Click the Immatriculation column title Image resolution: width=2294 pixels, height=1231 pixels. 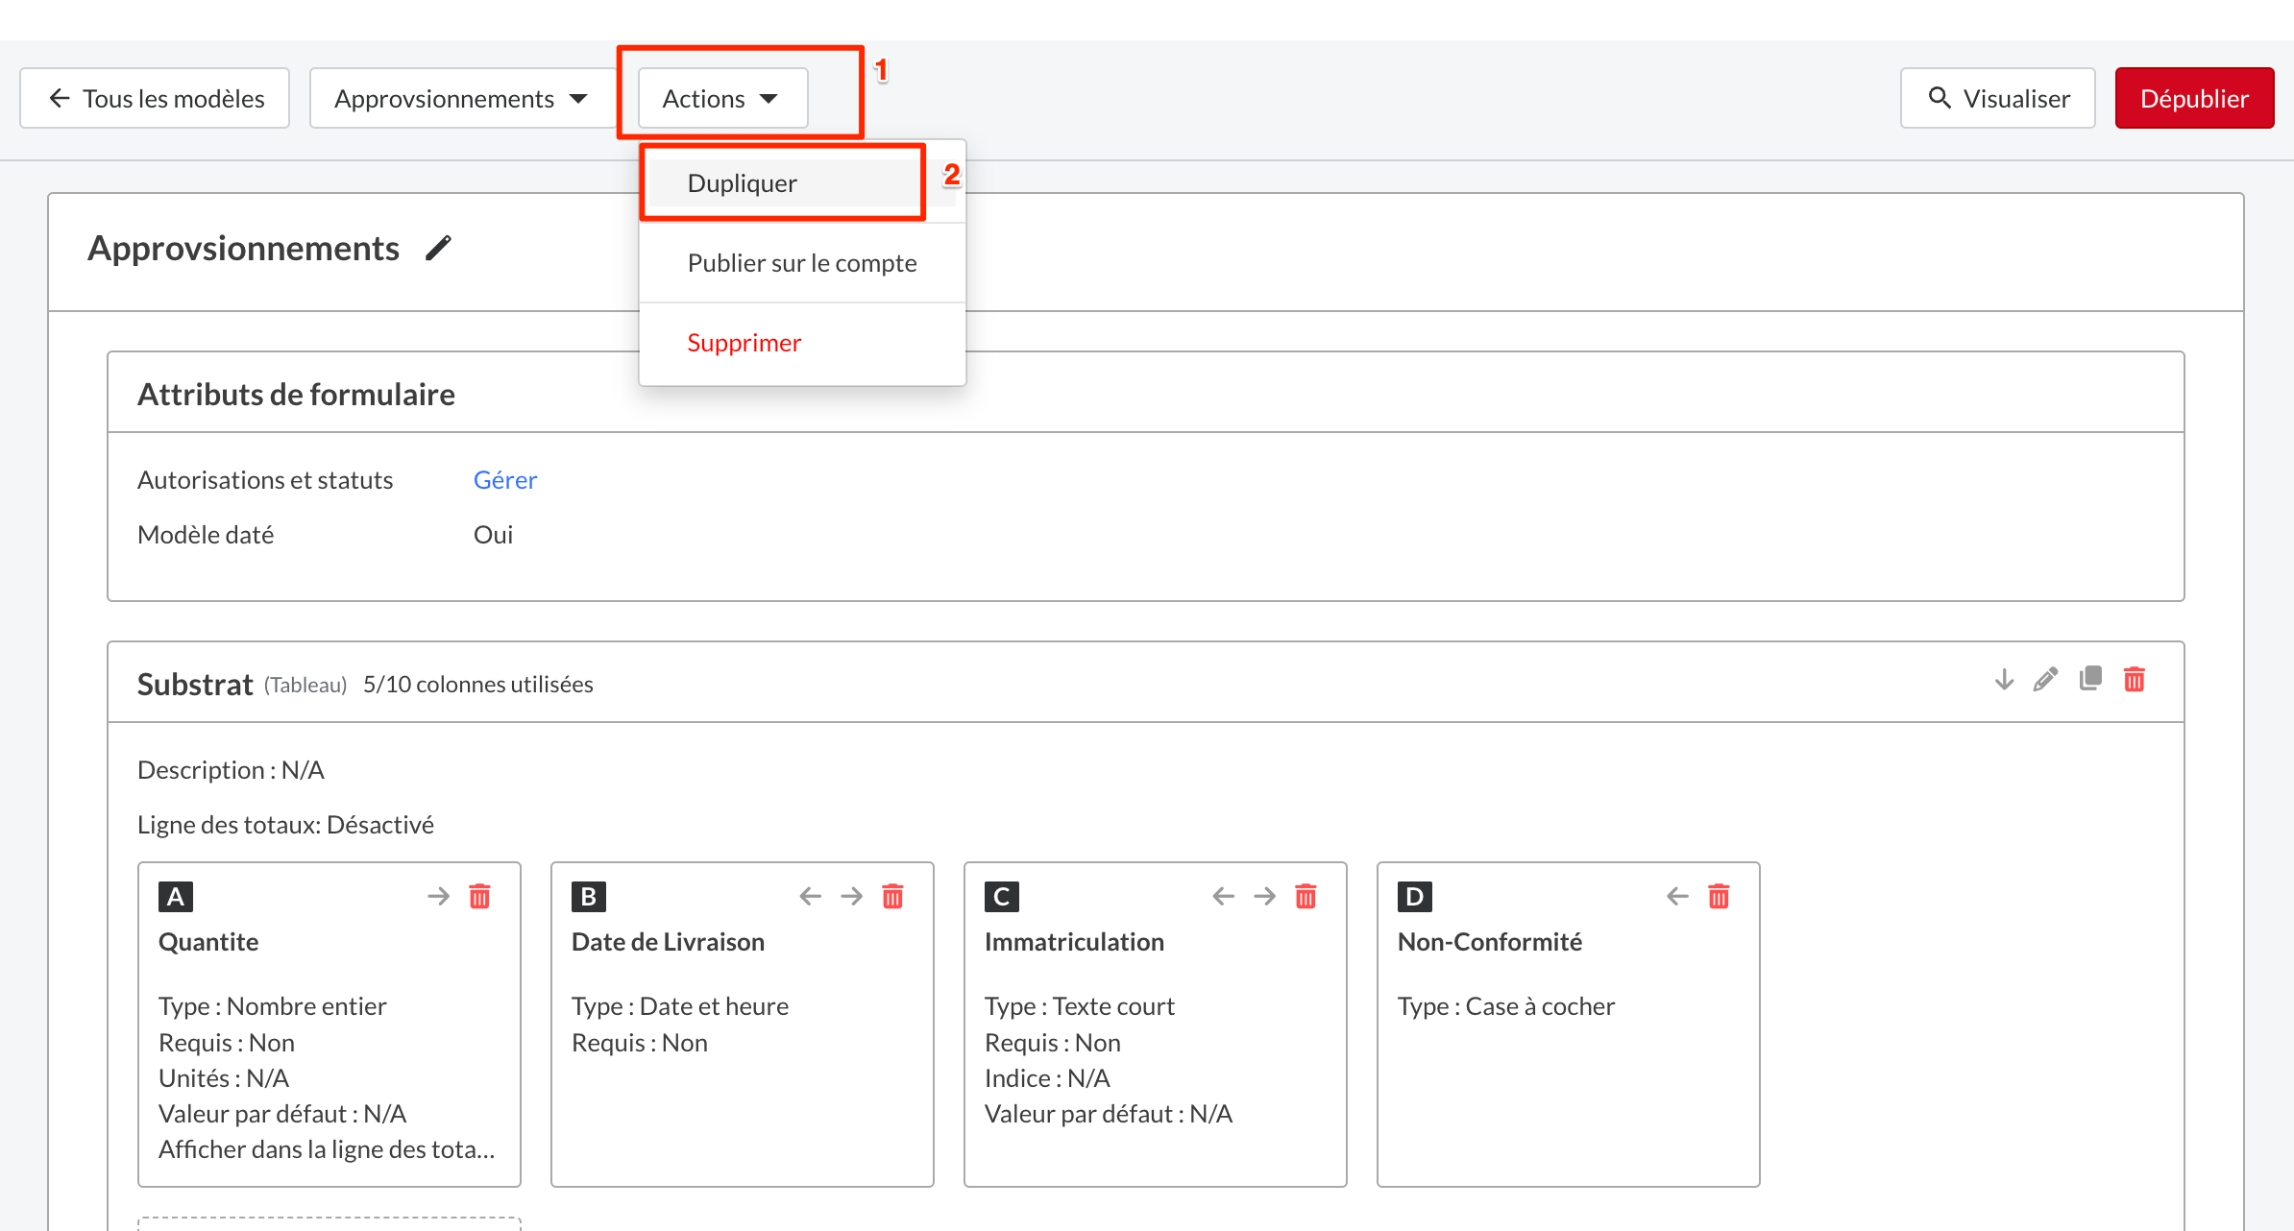point(1074,942)
